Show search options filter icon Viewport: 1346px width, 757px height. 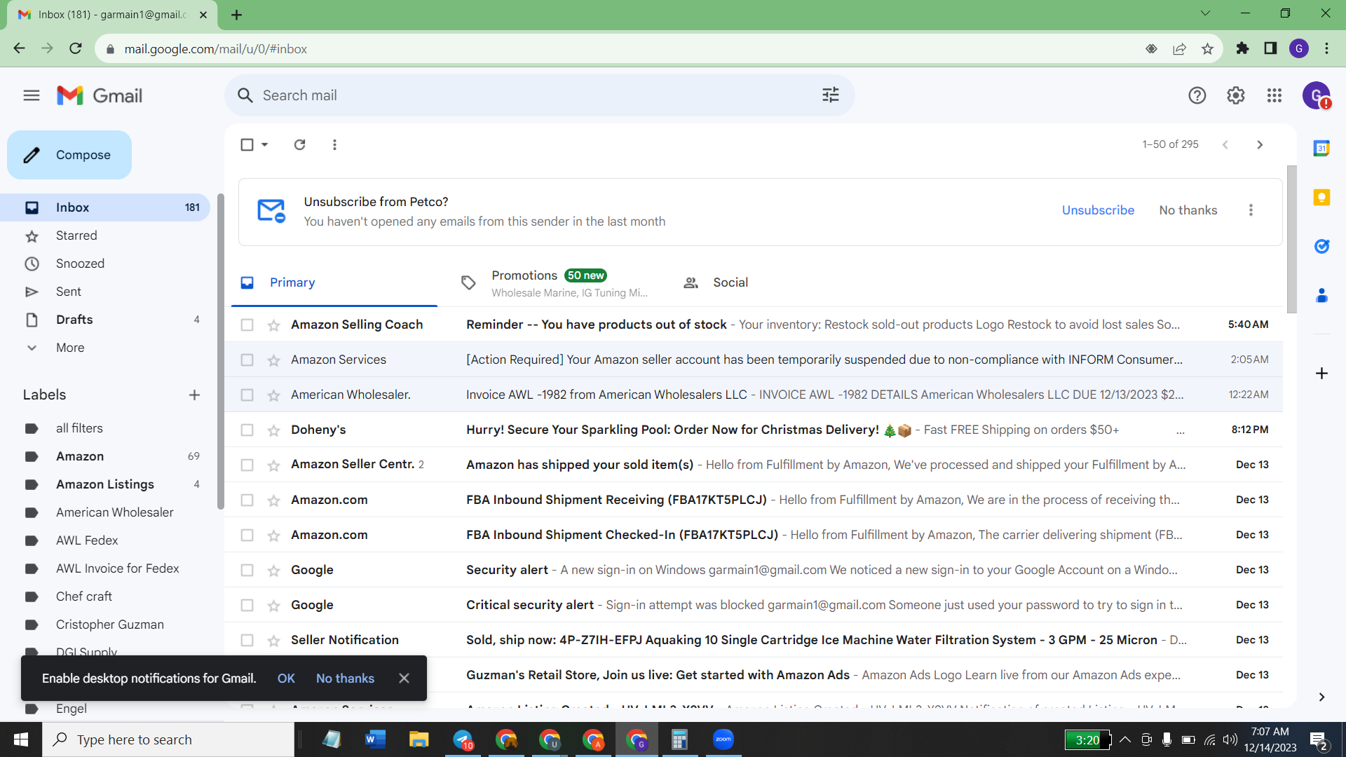pos(831,95)
